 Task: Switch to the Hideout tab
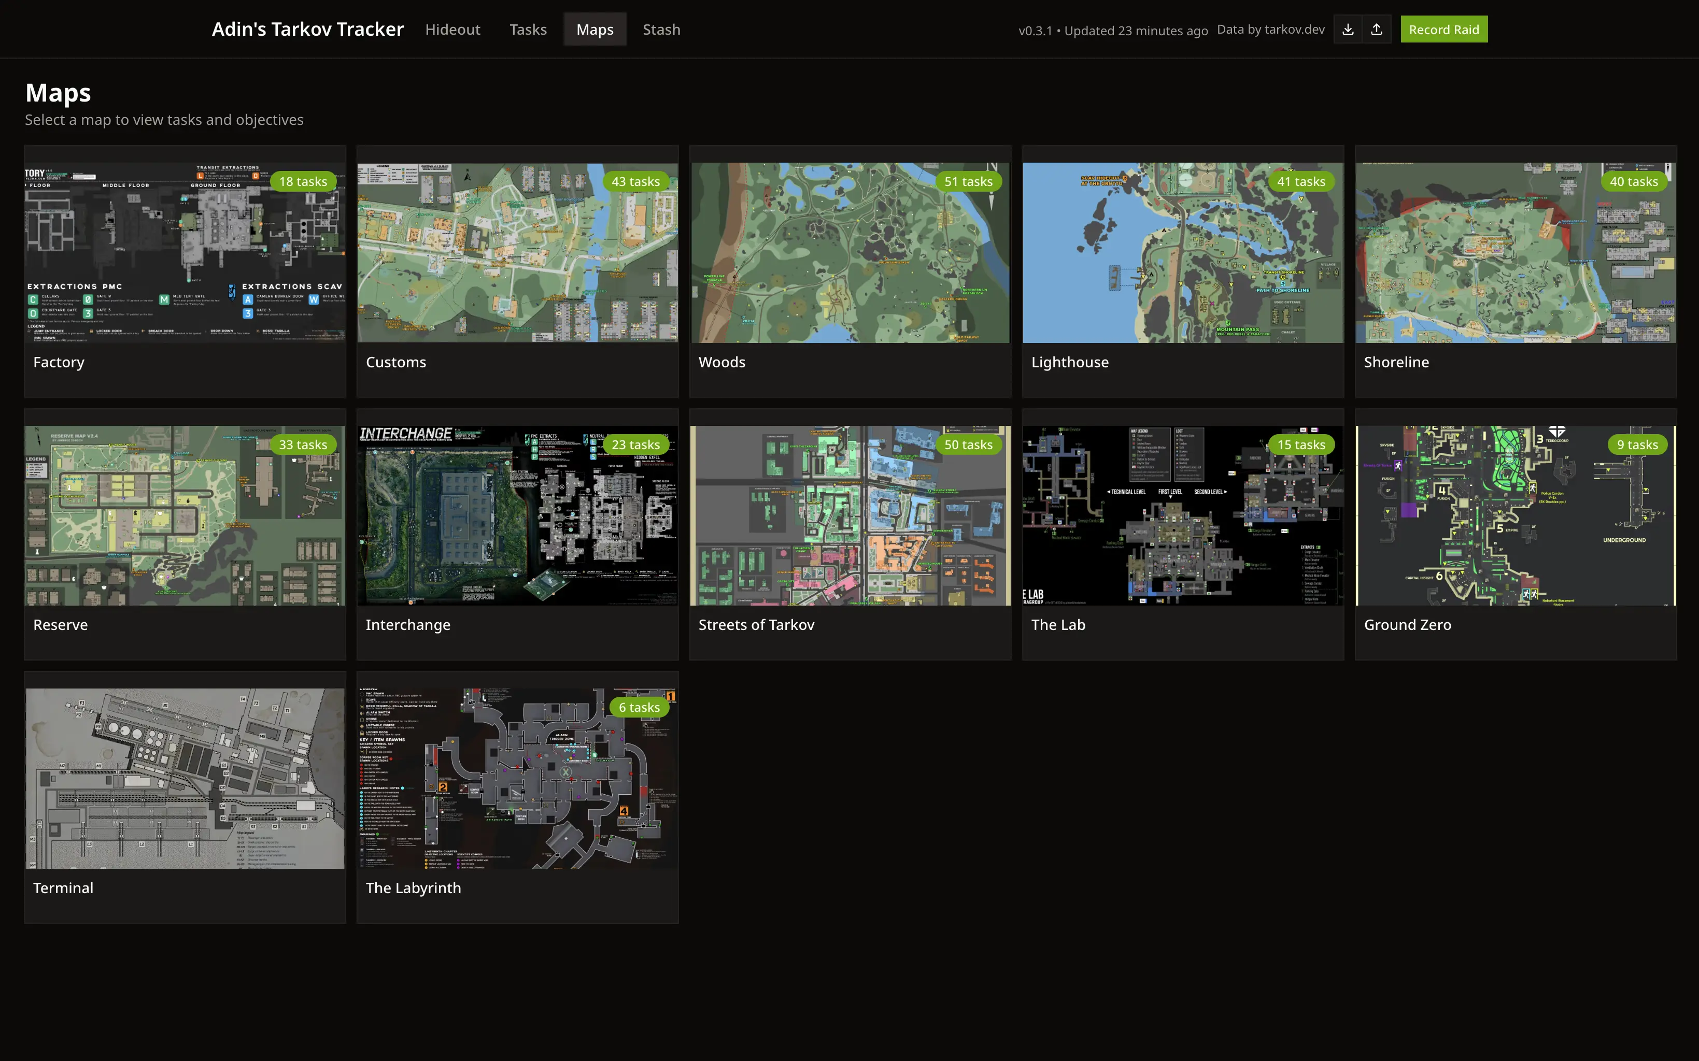453,29
